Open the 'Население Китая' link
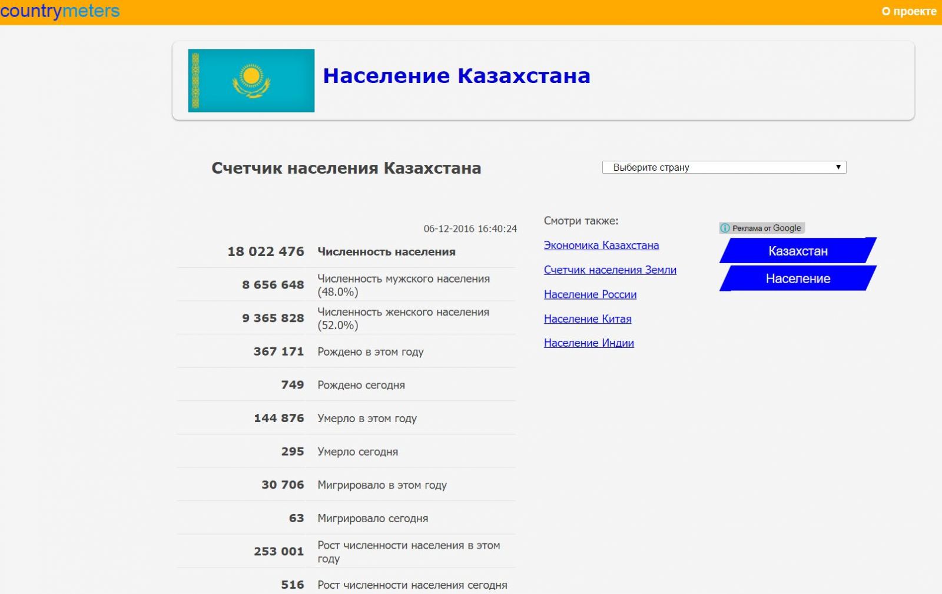Viewport: 942px width, 594px height. coord(588,319)
